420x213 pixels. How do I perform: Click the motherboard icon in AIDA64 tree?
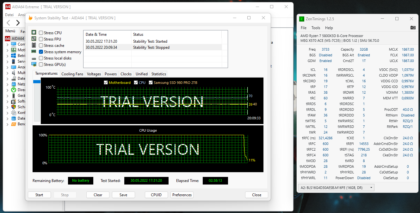pyautogui.click(x=14, y=50)
